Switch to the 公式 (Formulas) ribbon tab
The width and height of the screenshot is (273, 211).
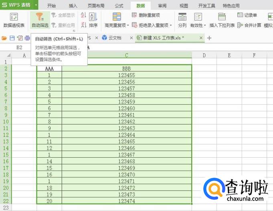119,6
